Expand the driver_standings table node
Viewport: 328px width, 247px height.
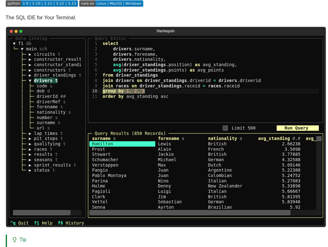pos(30,75)
